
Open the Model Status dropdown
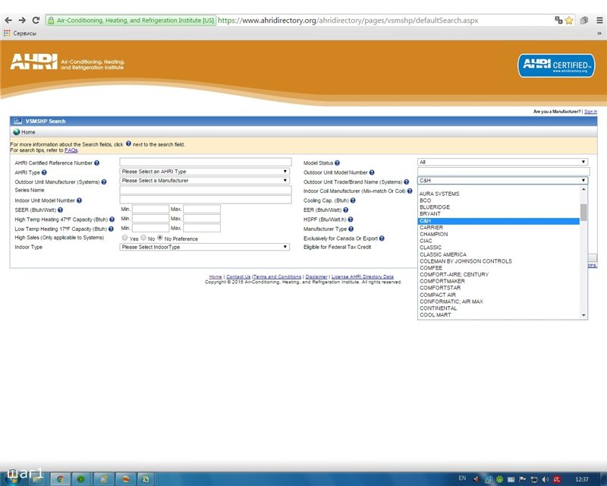click(502, 162)
